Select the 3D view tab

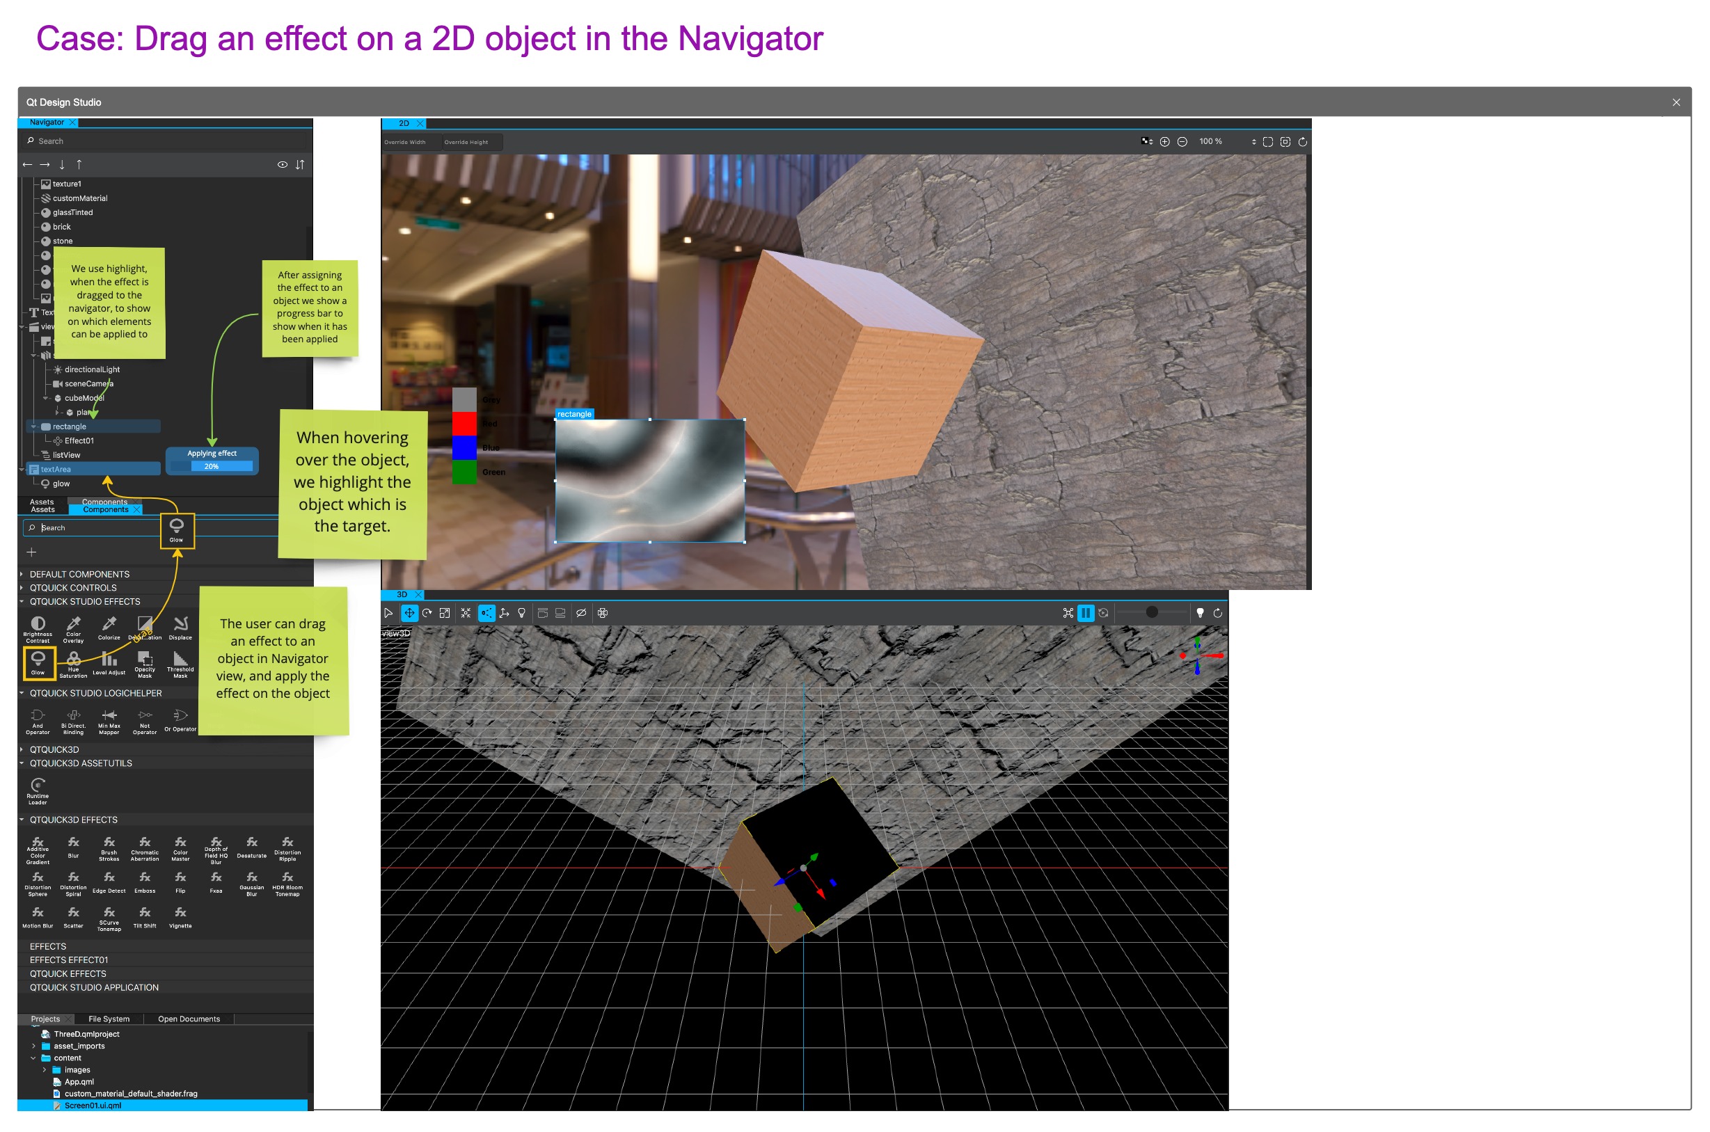click(x=402, y=595)
